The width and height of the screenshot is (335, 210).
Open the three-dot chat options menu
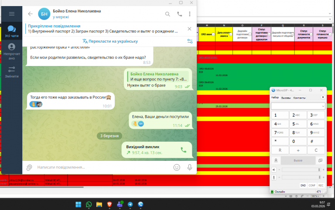[x=189, y=14]
